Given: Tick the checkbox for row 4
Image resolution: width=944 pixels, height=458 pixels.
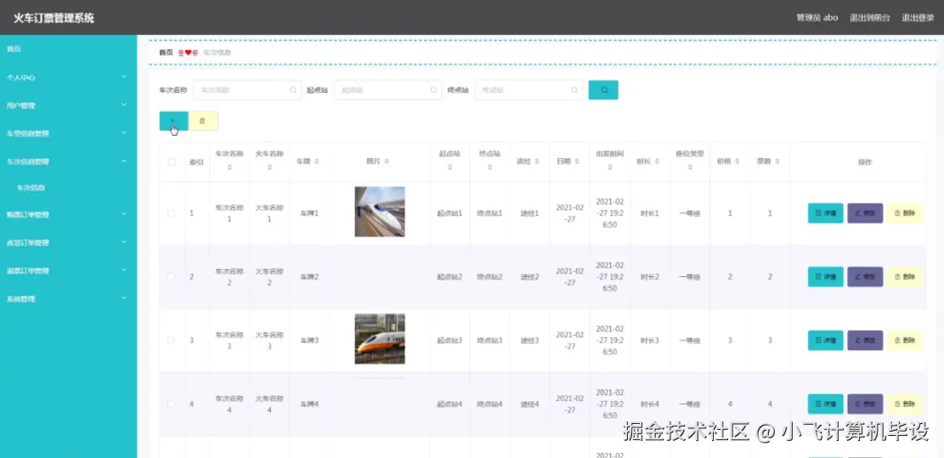Looking at the screenshot, I should (172, 404).
